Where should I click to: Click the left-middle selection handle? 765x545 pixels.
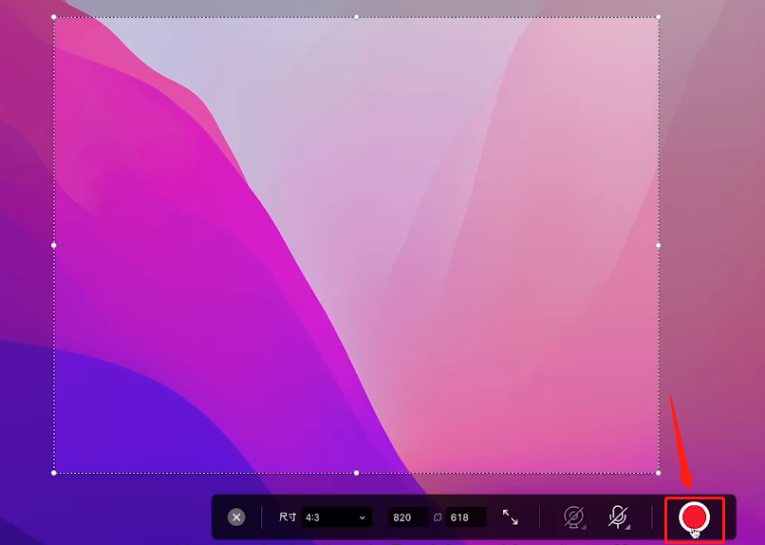pyautogui.click(x=54, y=245)
